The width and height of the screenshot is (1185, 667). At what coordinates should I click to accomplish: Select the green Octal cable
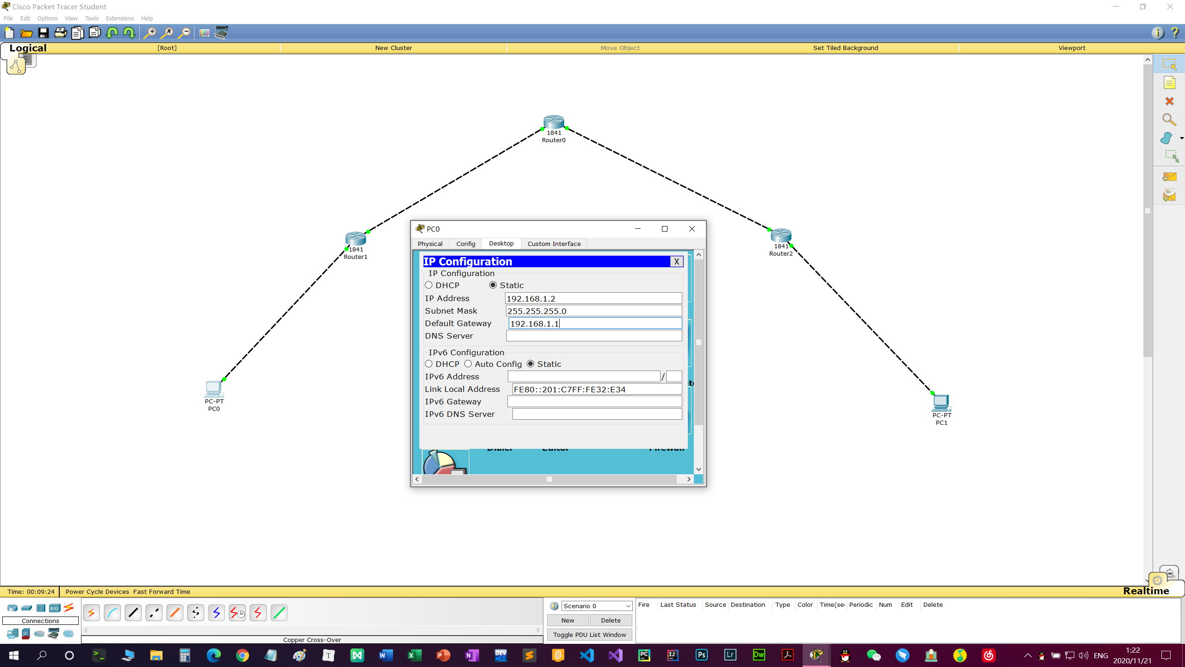(x=279, y=613)
